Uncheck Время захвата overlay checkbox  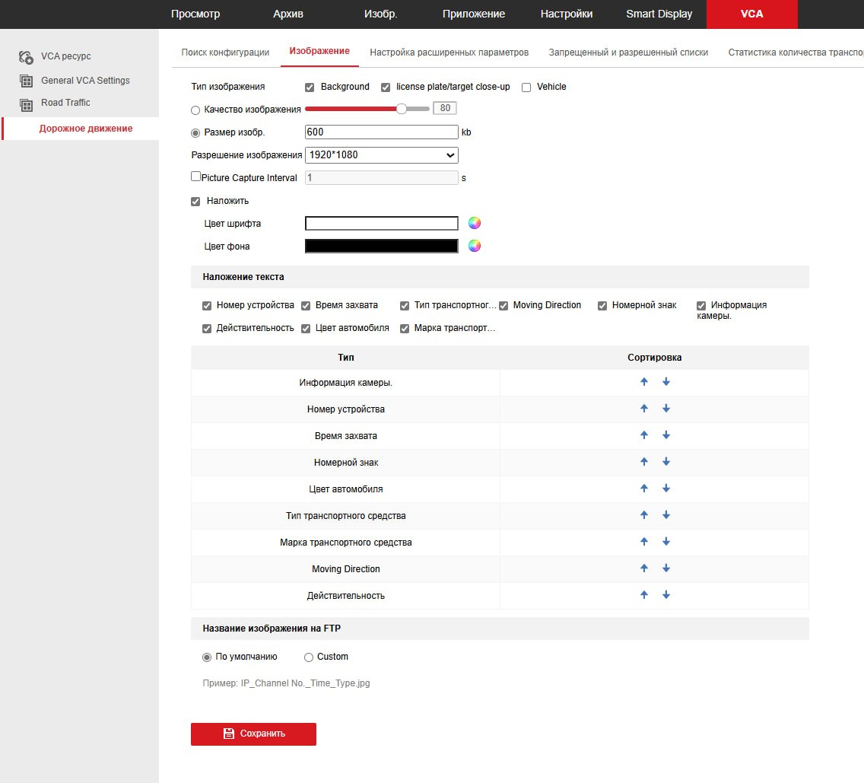coord(306,306)
